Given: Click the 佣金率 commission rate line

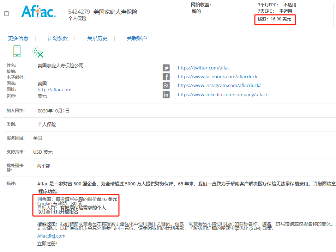Looking at the screenshot, I should [x=77, y=199].
